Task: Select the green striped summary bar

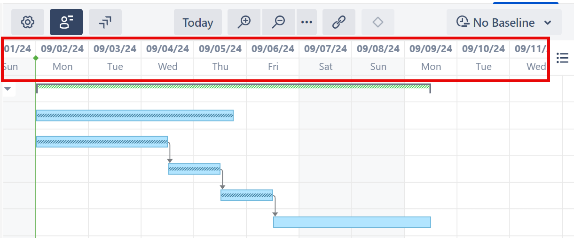Action: click(233, 86)
